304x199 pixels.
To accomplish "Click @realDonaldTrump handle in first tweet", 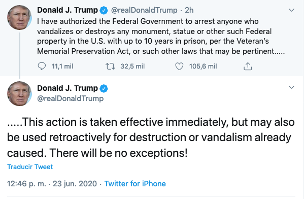I will tap(144, 10).
